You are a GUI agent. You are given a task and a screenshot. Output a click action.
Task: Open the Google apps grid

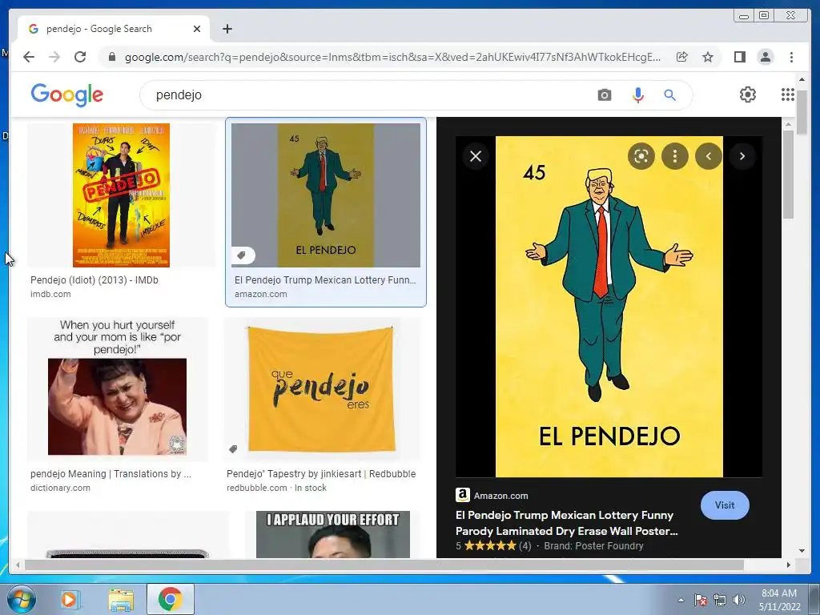click(x=788, y=94)
